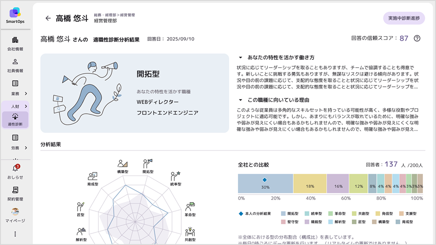Open 契約管理 document icon
436x245 pixels.
[15, 190]
